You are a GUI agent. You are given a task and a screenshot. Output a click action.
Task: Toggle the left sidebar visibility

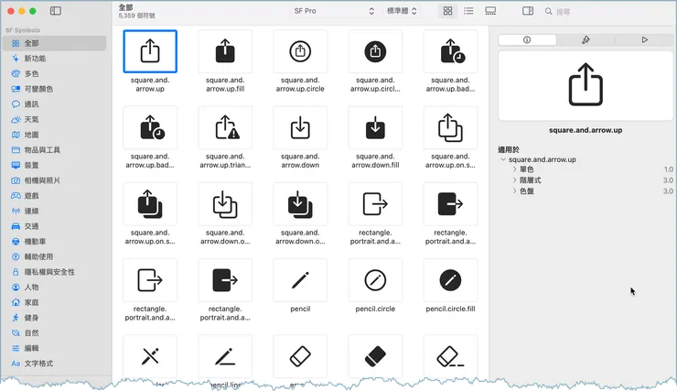coord(56,11)
